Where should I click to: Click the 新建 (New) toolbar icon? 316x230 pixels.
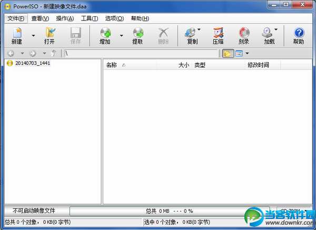pyautogui.click(x=17, y=33)
